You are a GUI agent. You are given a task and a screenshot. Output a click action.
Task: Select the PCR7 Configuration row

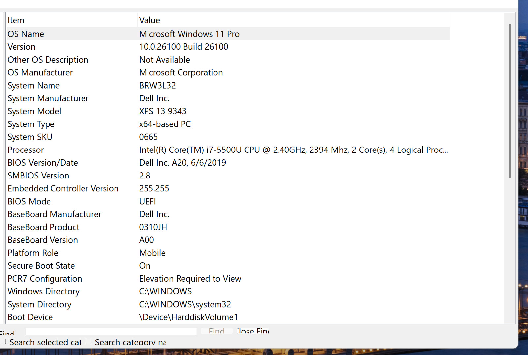[x=228, y=279]
